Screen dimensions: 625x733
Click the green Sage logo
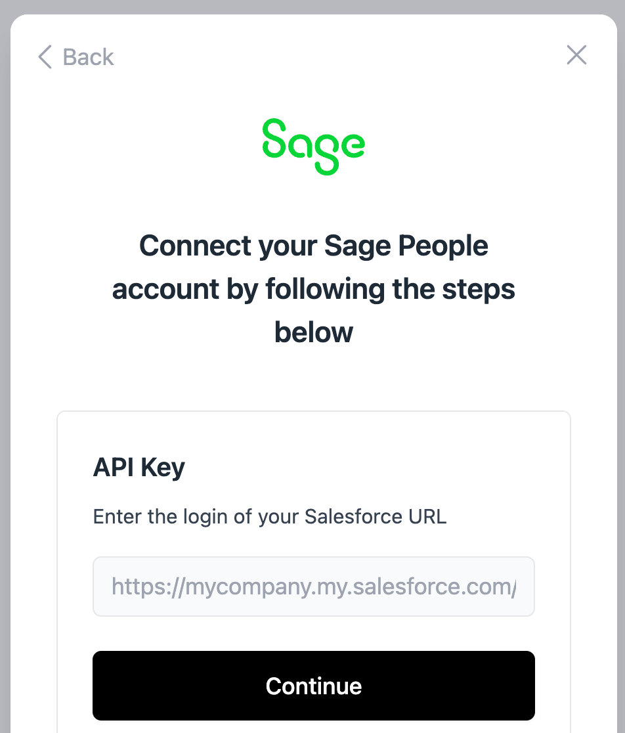tap(313, 146)
